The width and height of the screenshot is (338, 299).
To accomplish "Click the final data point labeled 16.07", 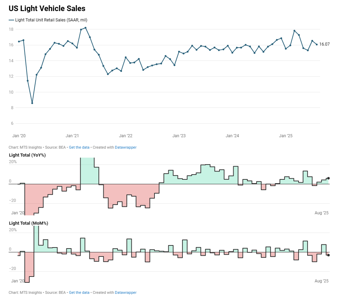I will [317, 44].
